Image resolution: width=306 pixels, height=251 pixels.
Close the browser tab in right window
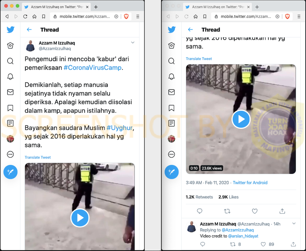click(x=248, y=7)
